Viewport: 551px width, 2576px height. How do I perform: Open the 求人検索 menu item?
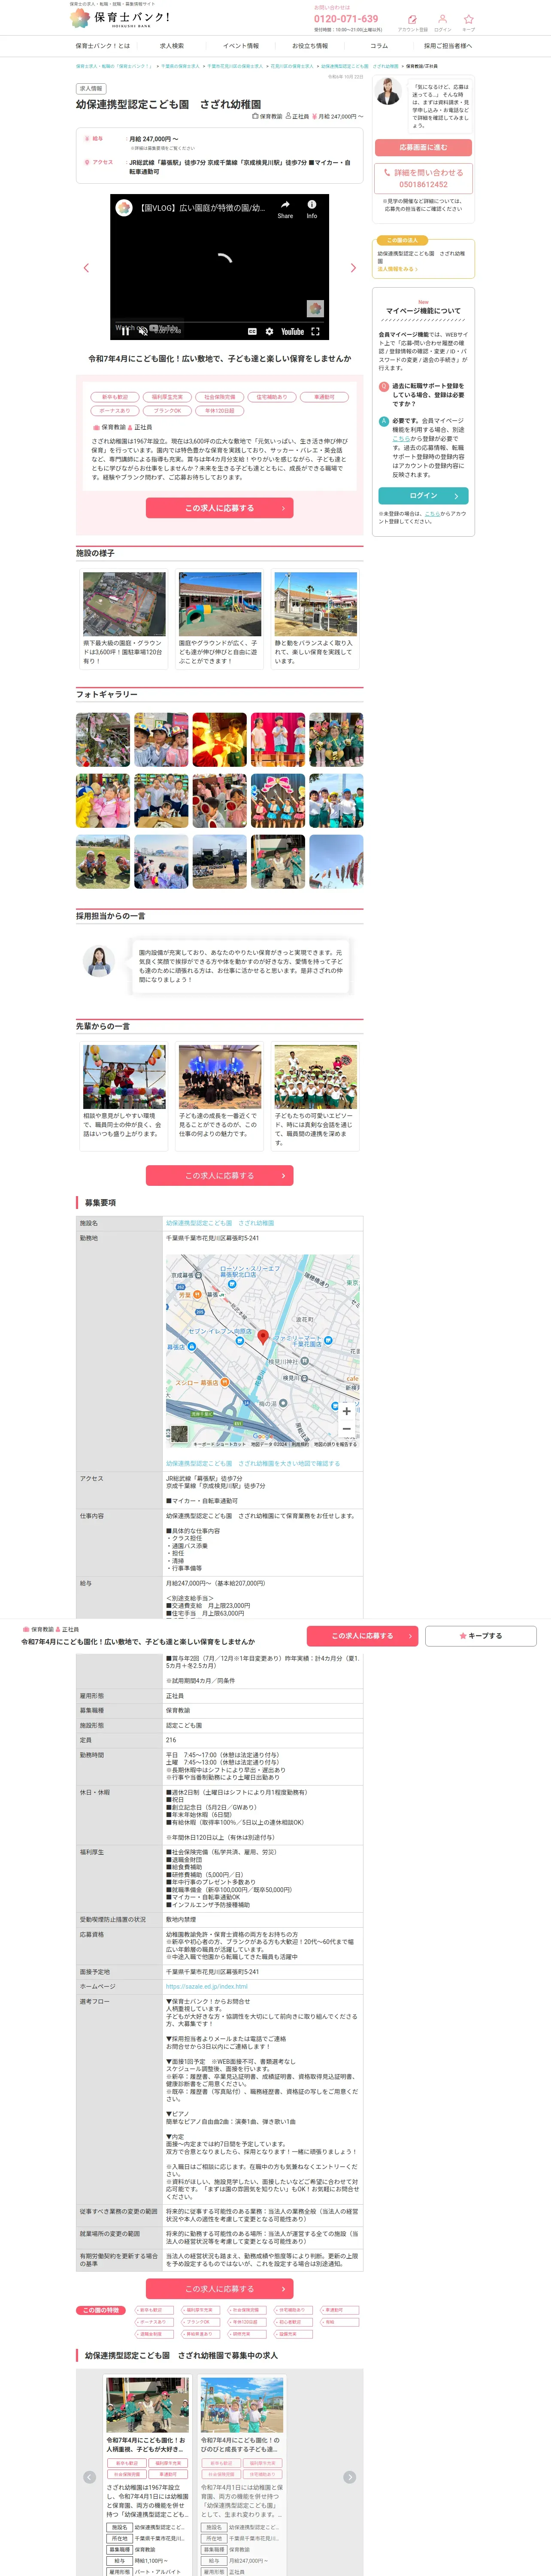(172, 46)
